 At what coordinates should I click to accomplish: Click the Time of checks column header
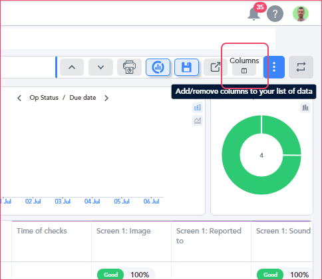click(x=42, y=231)
